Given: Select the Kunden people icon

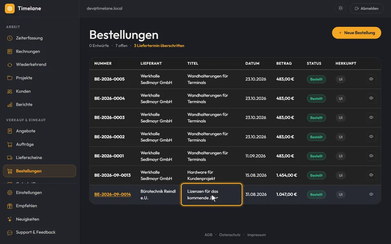Looking at the screenshot, I should pyautogui.click(x=10, y=91).
